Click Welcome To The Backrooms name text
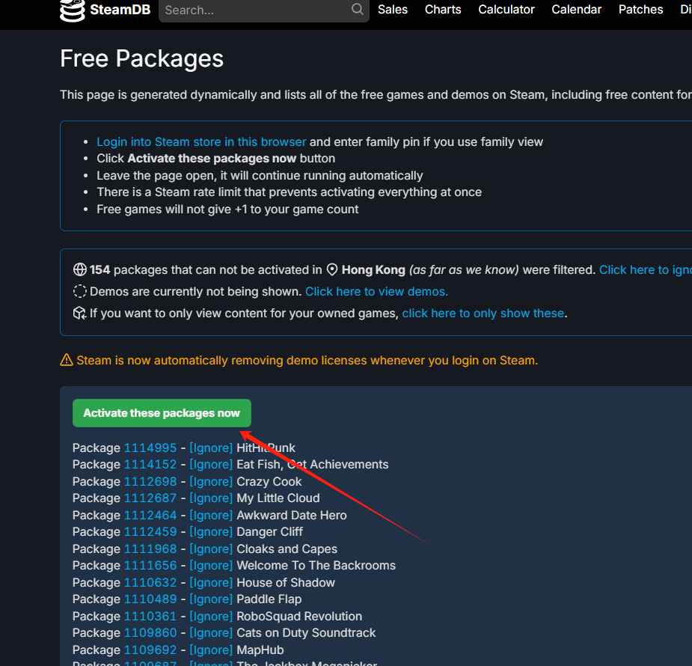 click(x=316, y=566)
